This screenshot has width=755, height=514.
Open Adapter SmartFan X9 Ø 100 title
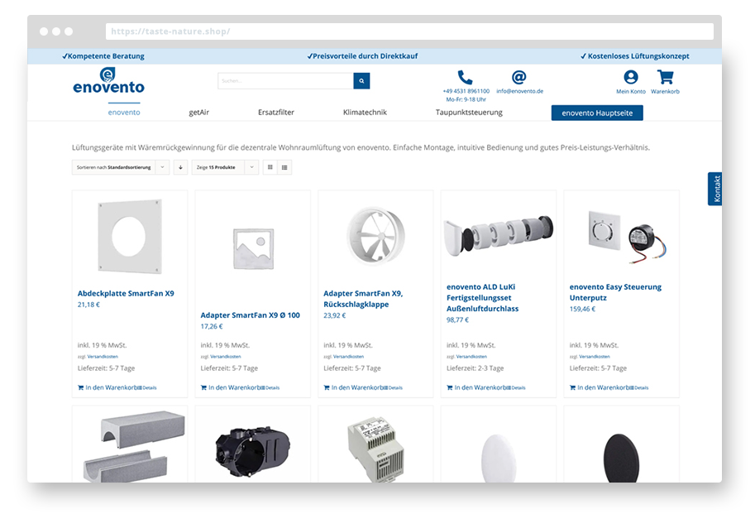pyautogui.click(x=250, y=315)
